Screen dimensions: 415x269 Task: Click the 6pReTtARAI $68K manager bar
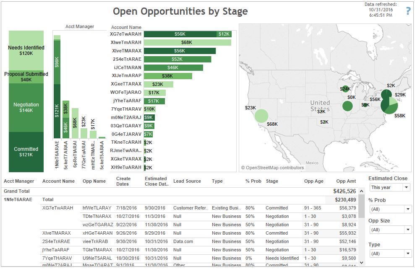point(75,123)
